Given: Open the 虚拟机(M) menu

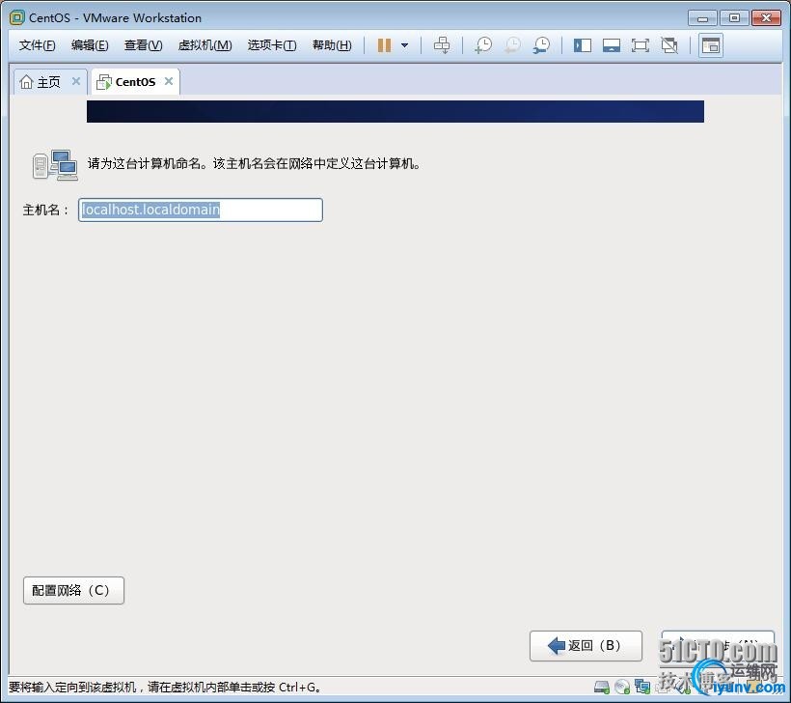Looking at the screenshot, I should pyautogui.click(x=205, y=45).
